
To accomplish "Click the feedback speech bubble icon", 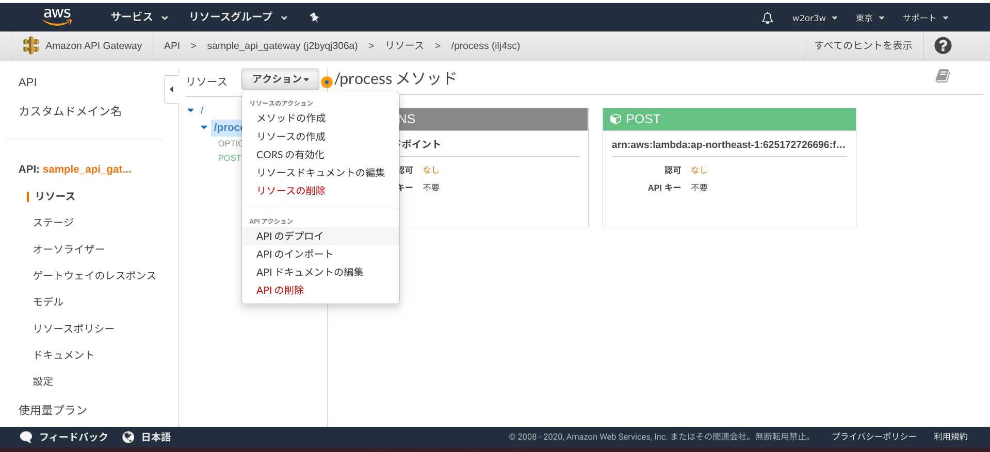I will point(26,437).
